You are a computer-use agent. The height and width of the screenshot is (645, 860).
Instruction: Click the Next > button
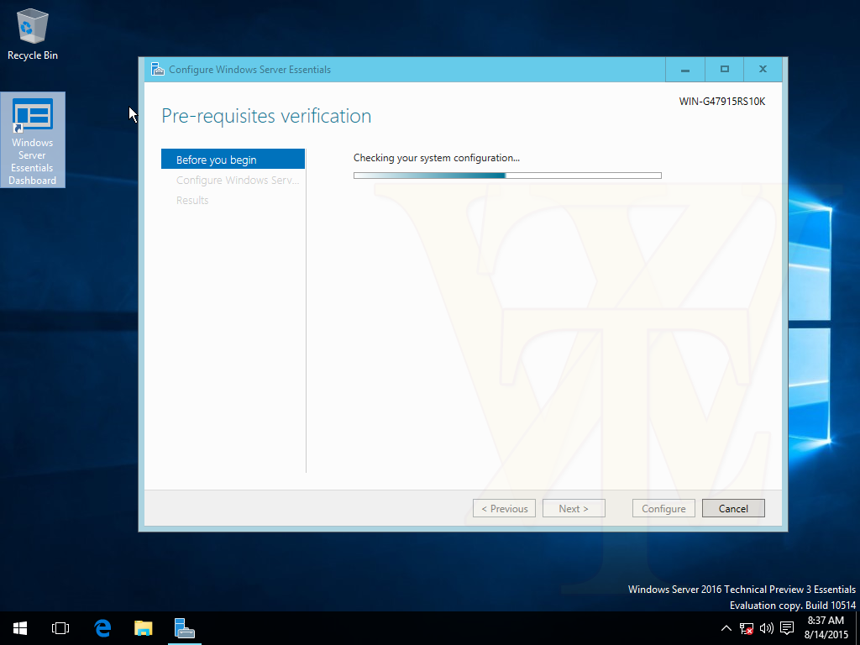click(x=574, y=508)
